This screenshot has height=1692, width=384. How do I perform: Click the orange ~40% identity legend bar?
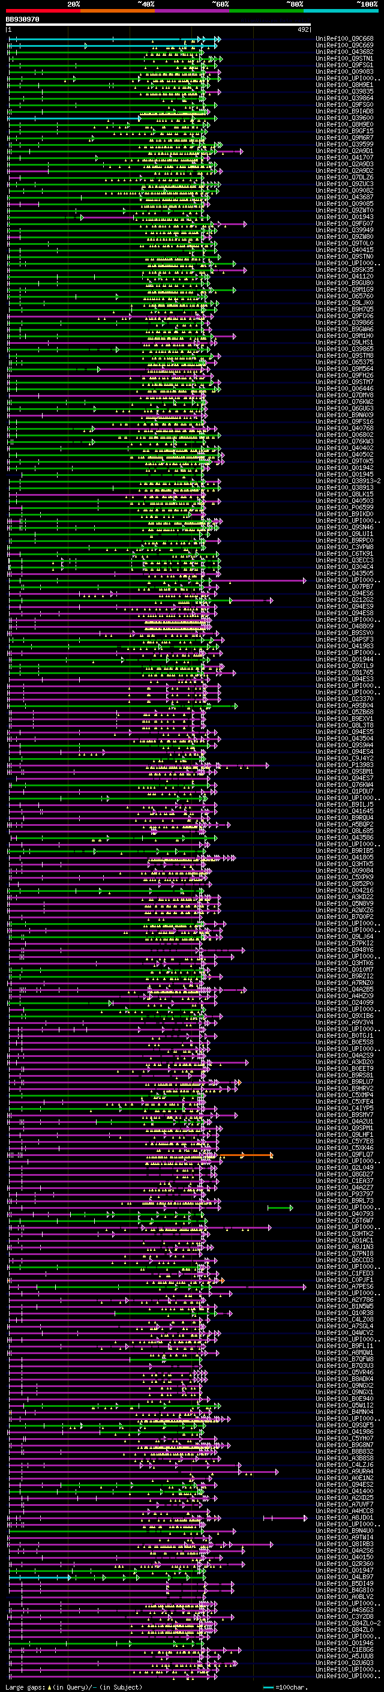118,11
